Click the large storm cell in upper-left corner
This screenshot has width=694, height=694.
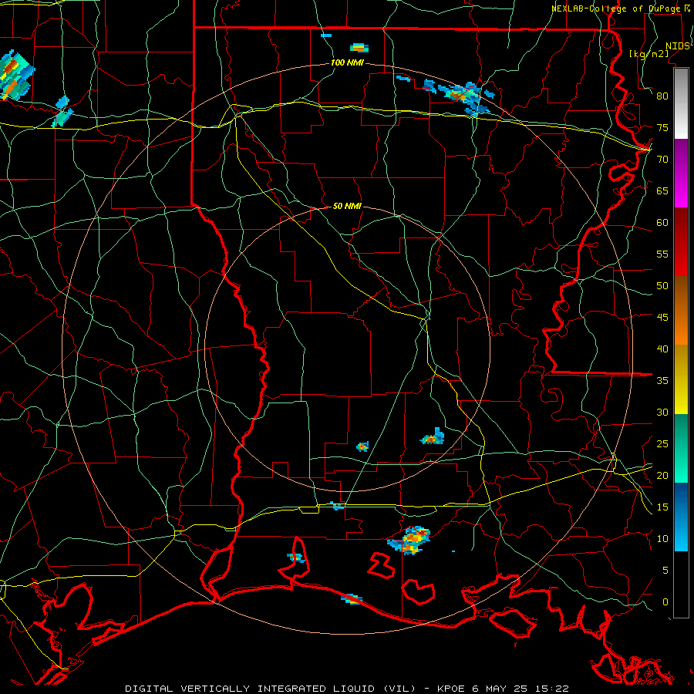(x=15, y=76)
